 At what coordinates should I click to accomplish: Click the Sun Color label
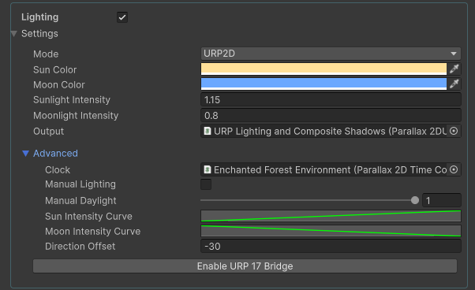click(x=54, y=70)
